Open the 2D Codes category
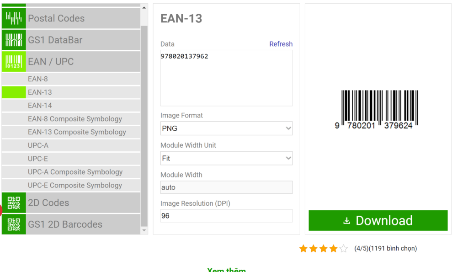This screenshot has width=468, height=272. [71, 203]
